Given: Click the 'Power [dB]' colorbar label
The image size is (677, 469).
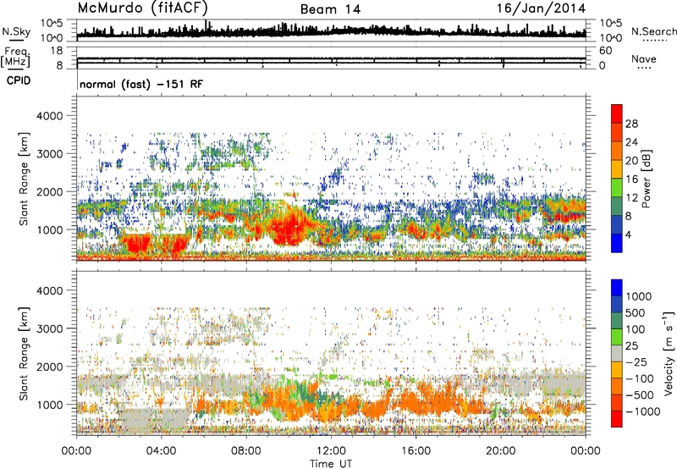Looking at the screenshot, I should [x=647, y=179].
